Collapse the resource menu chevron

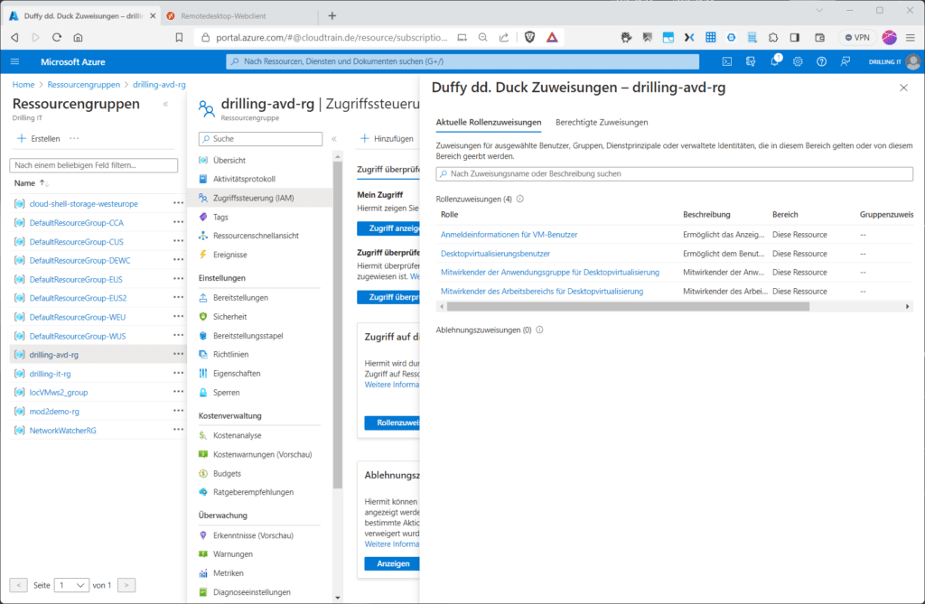[334, 139]
